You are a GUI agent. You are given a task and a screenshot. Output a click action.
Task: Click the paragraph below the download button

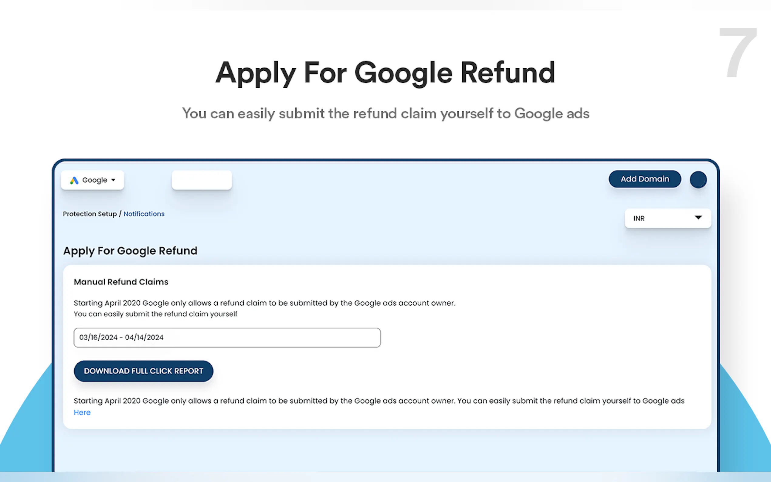pos(379,401)
